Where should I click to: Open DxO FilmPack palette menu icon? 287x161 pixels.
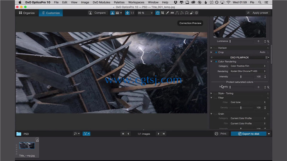[267, 58]
